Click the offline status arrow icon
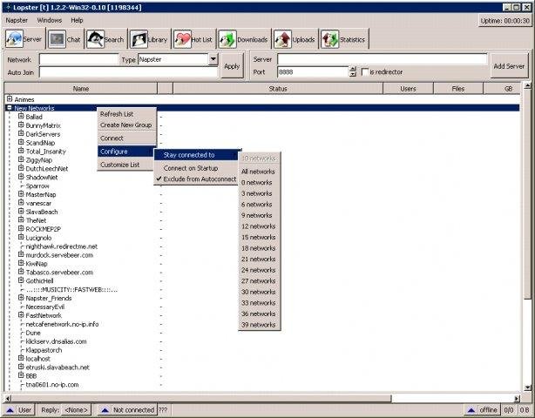Image resolution: width=535 pixels, height=418 pixels. pos(471,410)
